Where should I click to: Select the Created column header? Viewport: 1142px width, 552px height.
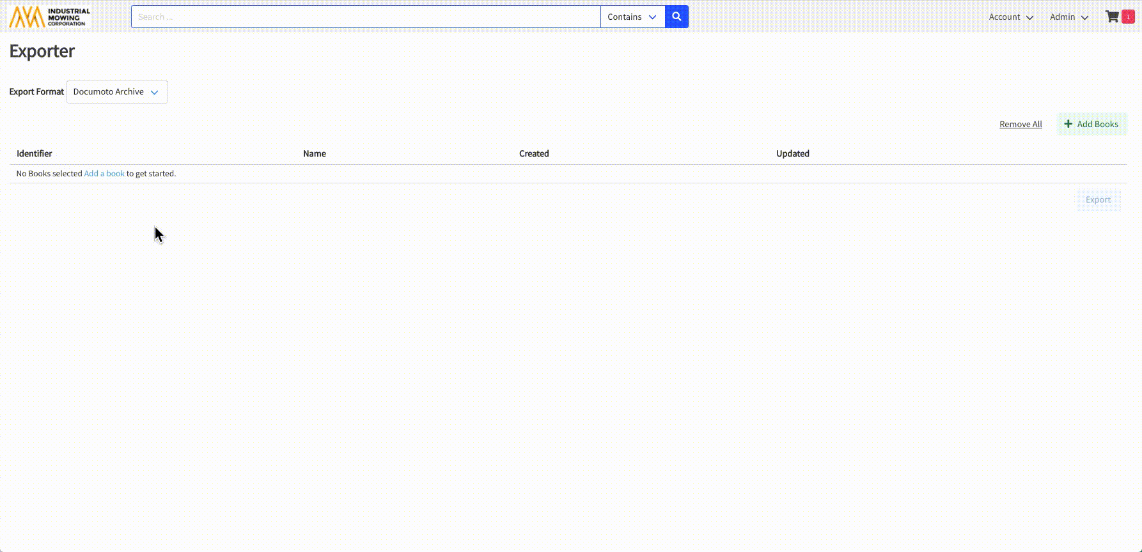(x=534, y=154)
